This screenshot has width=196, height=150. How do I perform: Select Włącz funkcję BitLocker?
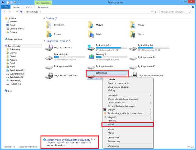pyautogui.click(x=127, y=87)
